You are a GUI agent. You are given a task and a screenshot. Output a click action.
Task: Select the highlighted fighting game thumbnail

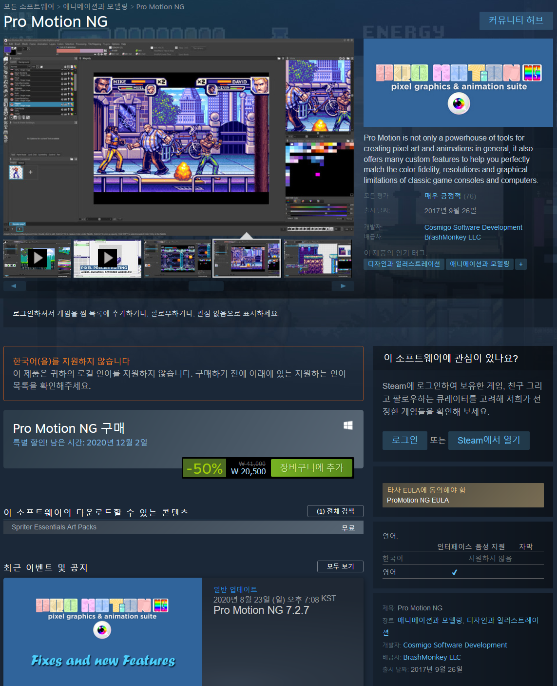(247, 258)
